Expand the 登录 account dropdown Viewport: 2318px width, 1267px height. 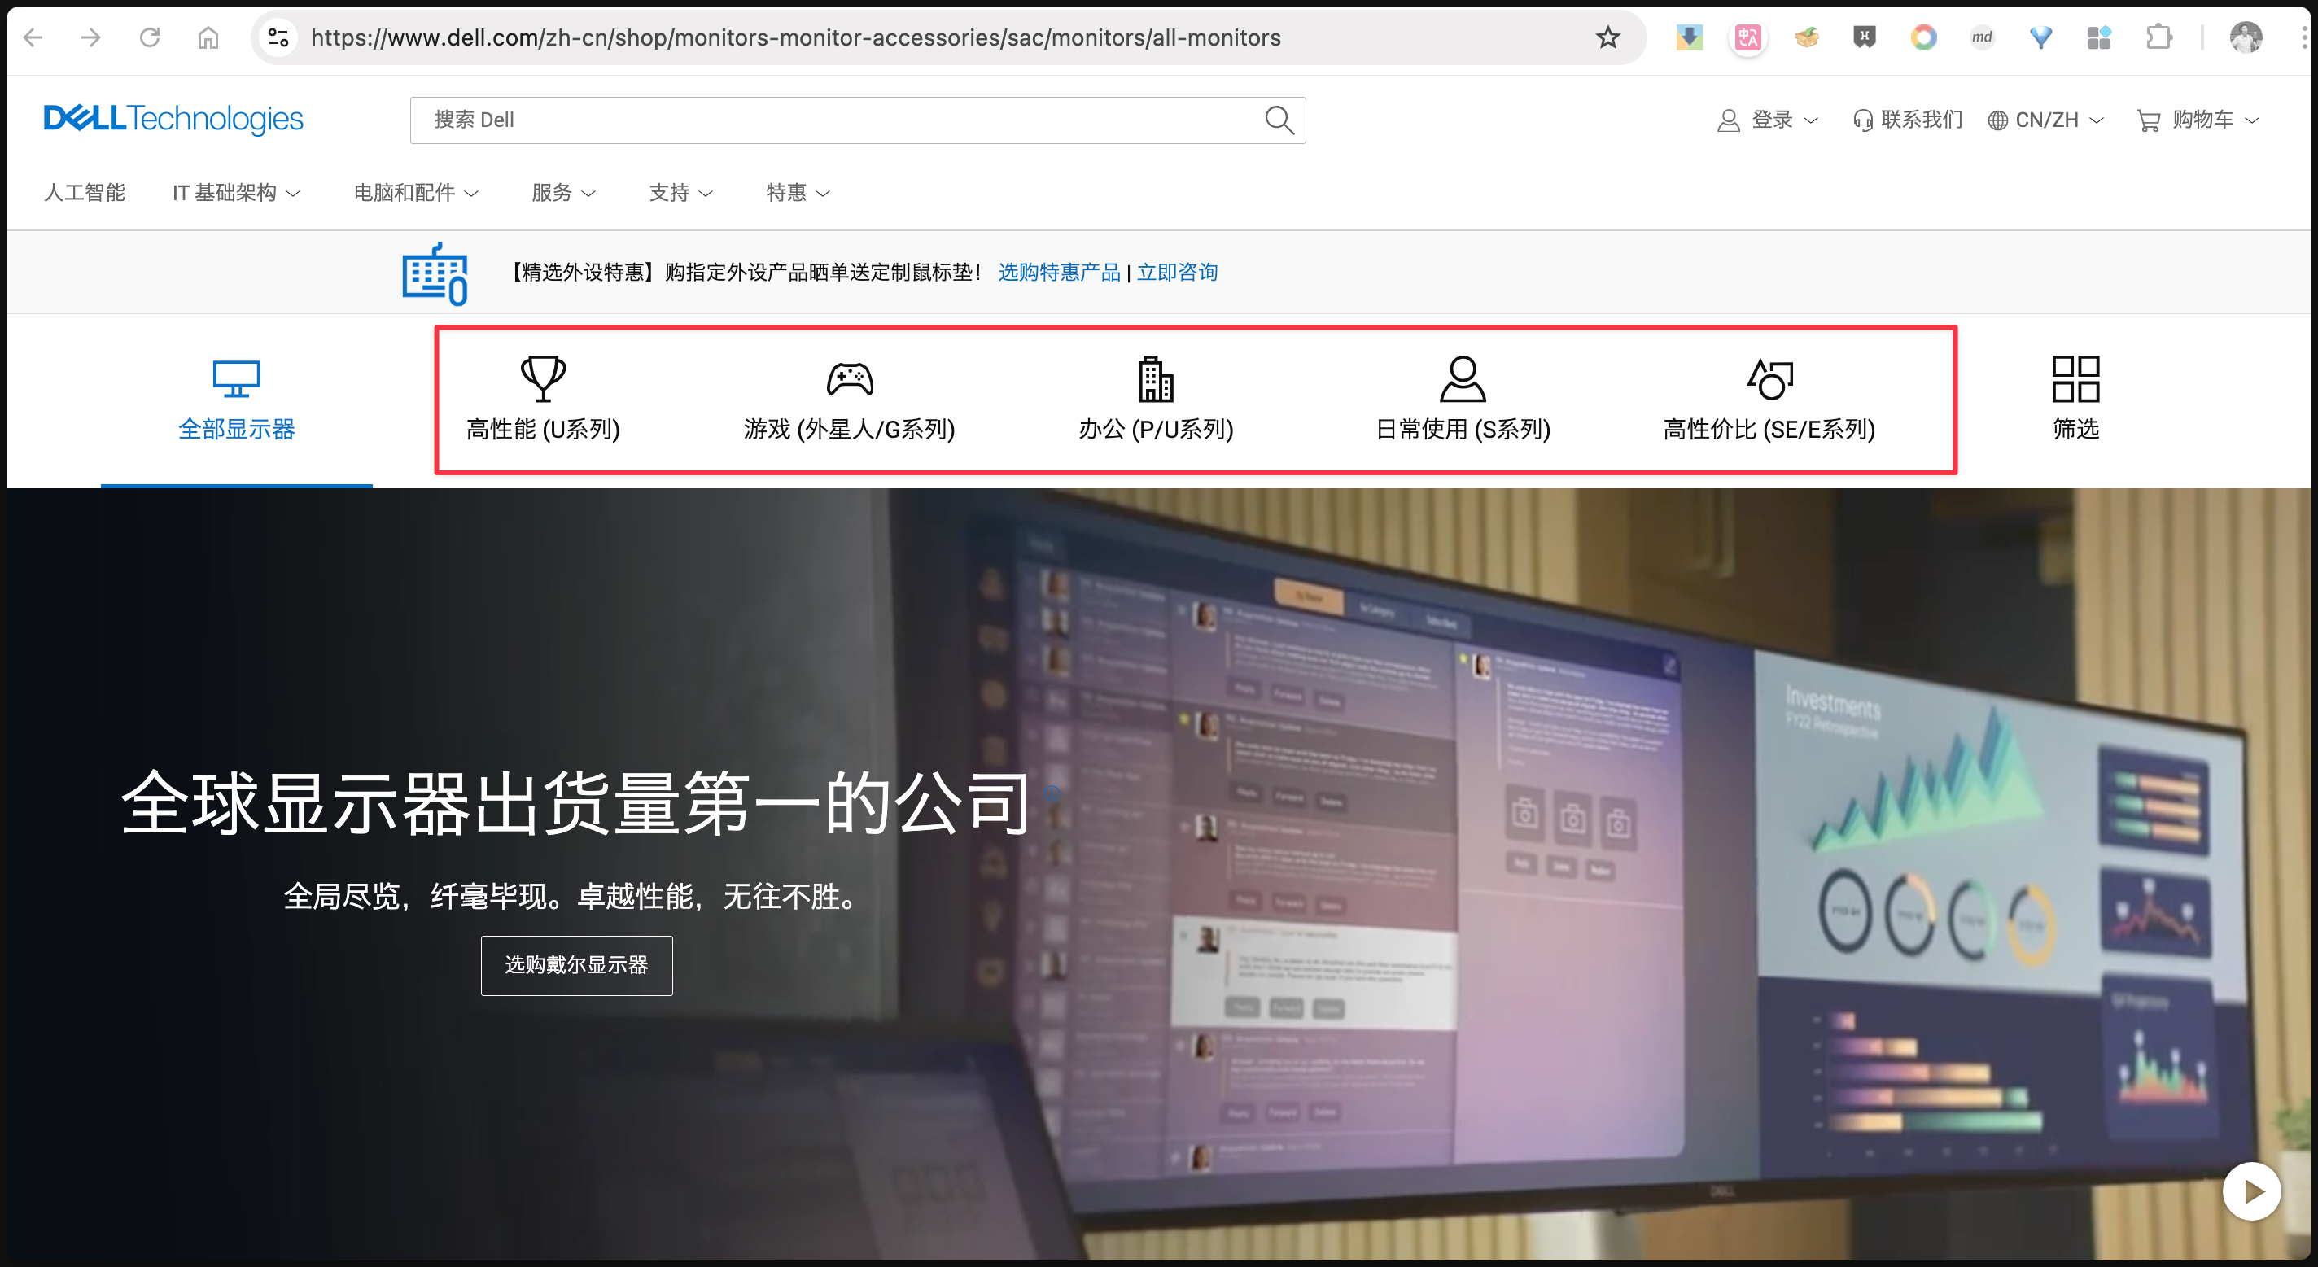pos(1768,120)
